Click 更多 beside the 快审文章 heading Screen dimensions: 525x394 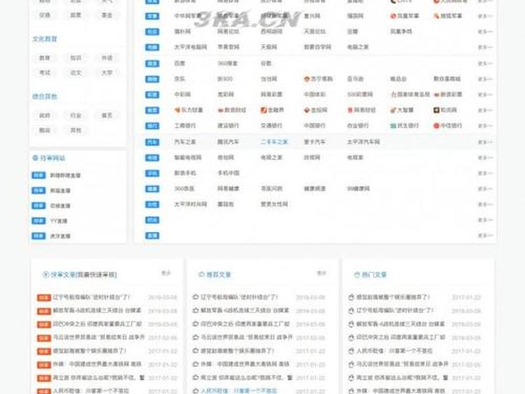(166, 273)
